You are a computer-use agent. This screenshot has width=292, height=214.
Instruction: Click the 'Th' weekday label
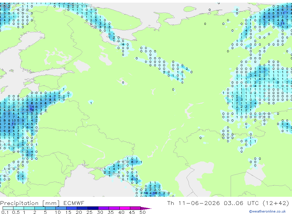pos(171,203)
